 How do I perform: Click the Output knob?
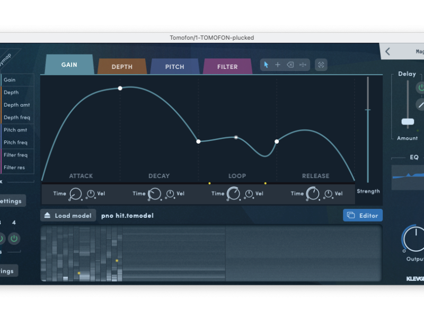coord(416,238)
